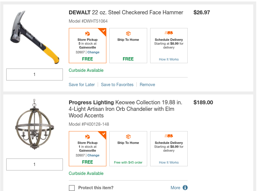Click the chandelier's Store Pickup box icon
Screen dimensions: 258x191
click(87, 137)
